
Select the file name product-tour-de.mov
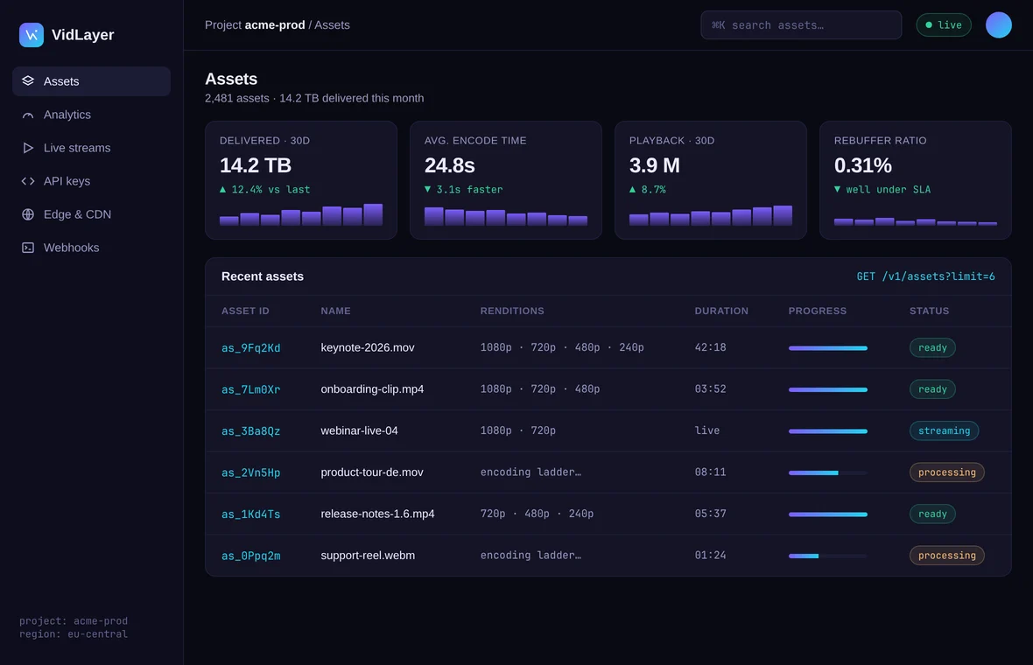tap(372, 472)
